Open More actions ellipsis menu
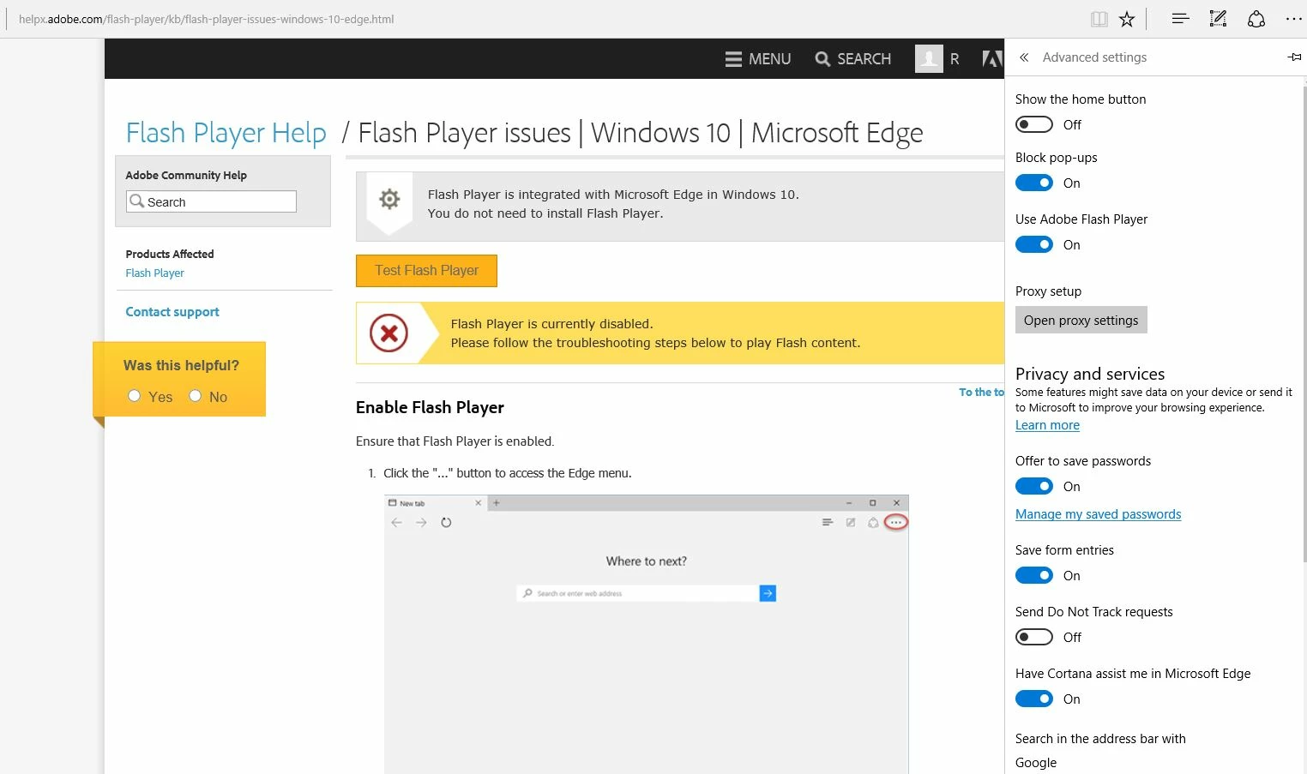This screenshot has height=774, width=1307. (1293, 19)
